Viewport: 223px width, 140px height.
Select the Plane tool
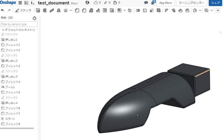coord(195,10)
